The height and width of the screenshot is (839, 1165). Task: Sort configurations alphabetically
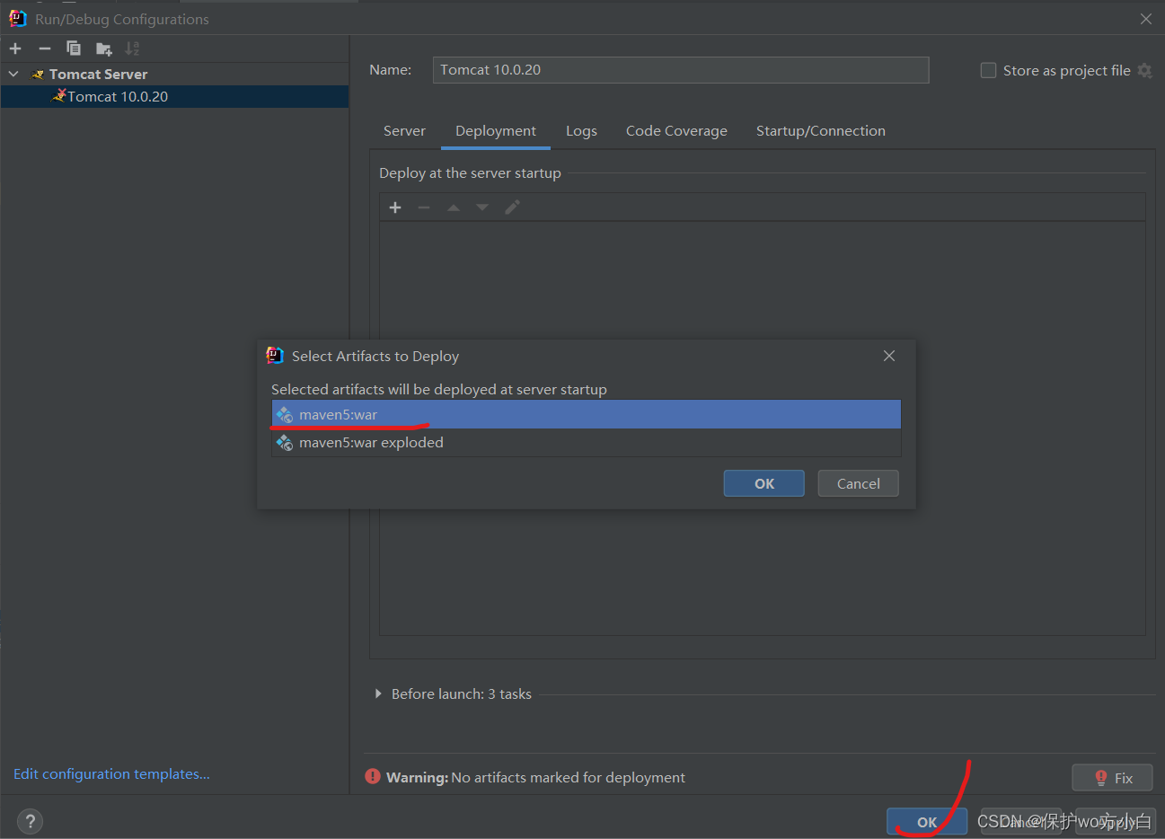(x=132, y=49)
